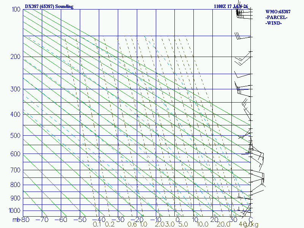Click the -60 temperature axis label
Screen dimensions: 304x228
coord(61,220)
